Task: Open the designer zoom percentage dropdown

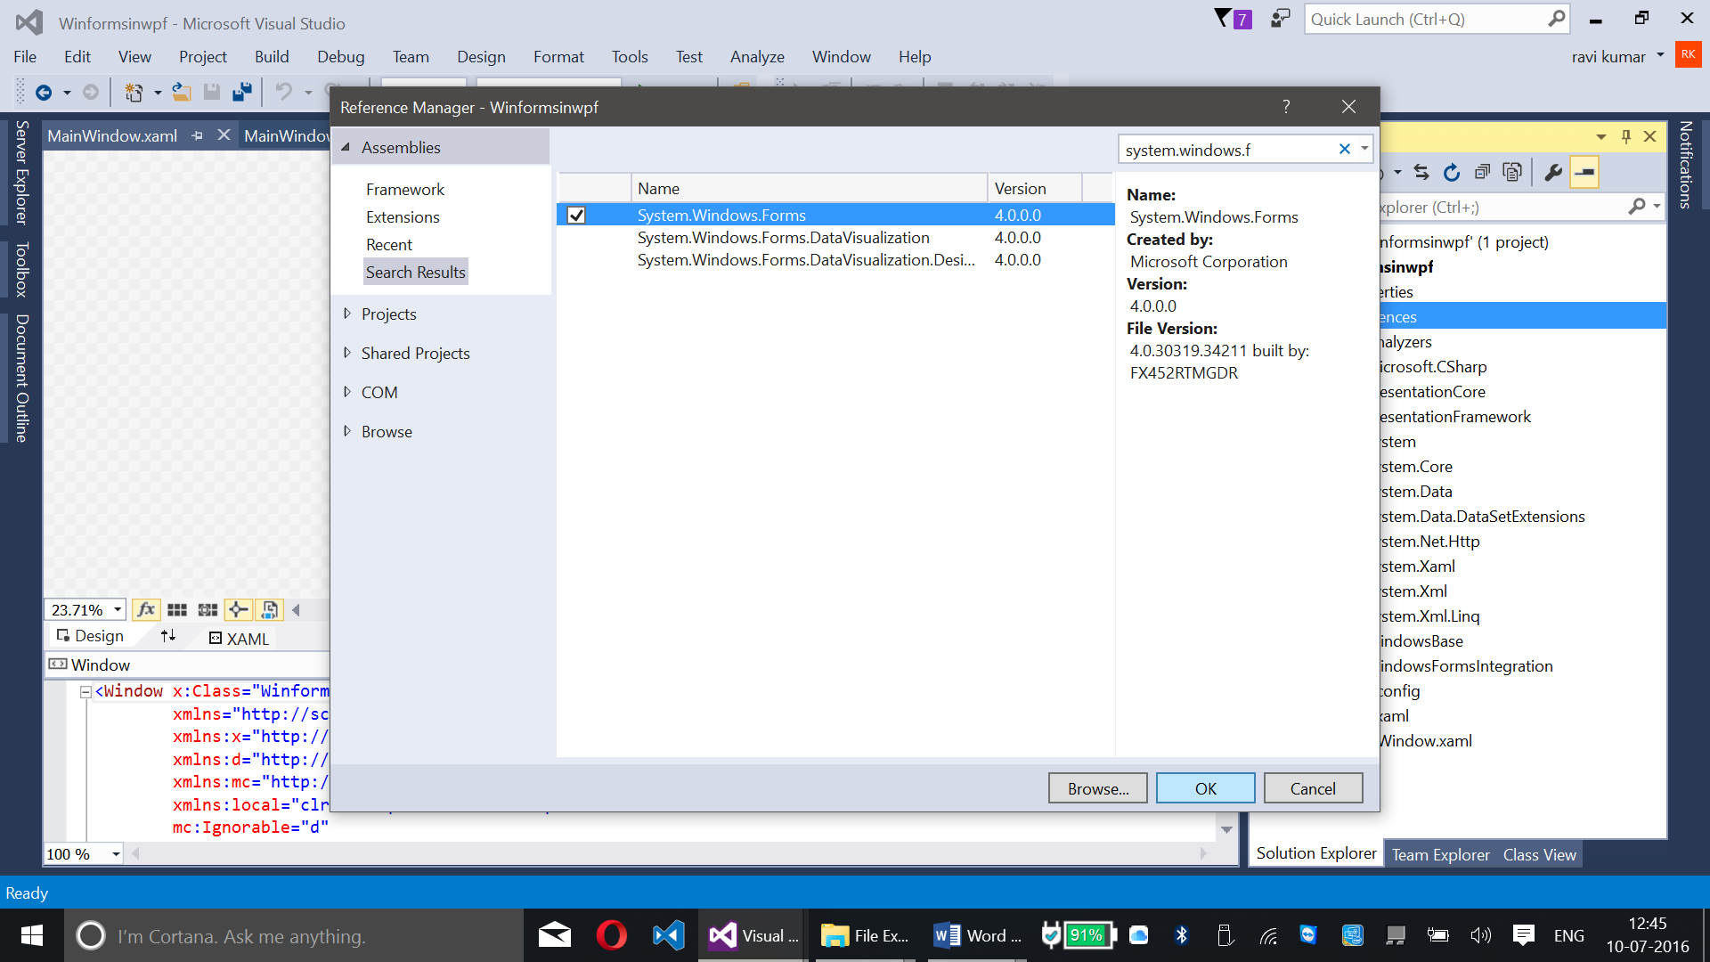Action: tap(117, 610)
